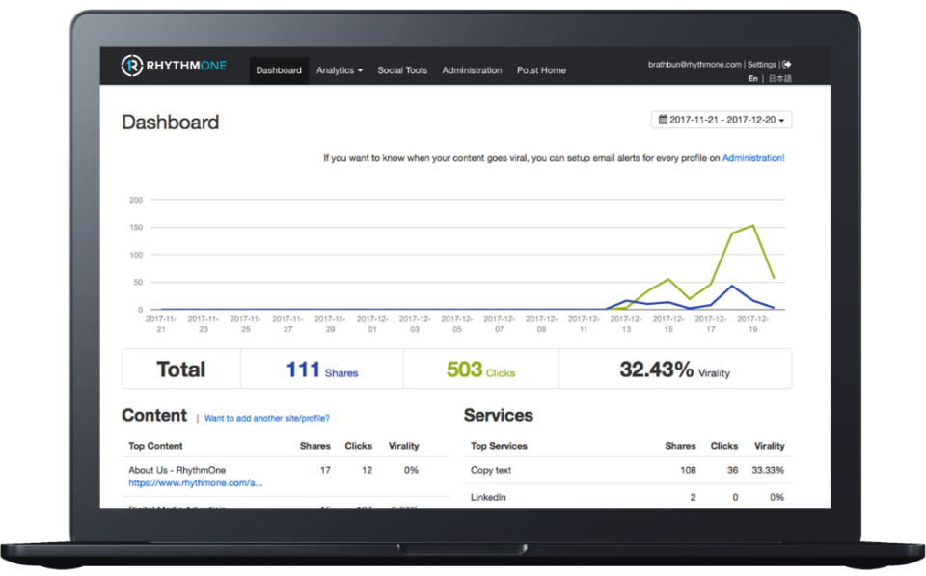Click the RhythmOne logo
The height and width of the screenshot is (576, 926).
coord(175,66)
